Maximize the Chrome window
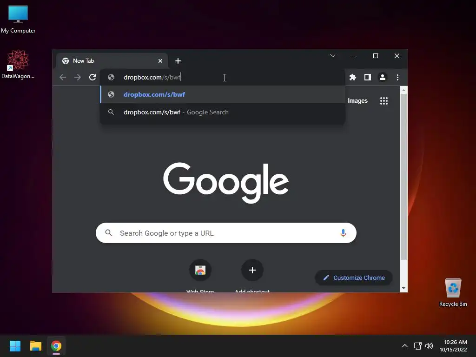The width and height of the screenshot is (476, 357). [376, 56]
